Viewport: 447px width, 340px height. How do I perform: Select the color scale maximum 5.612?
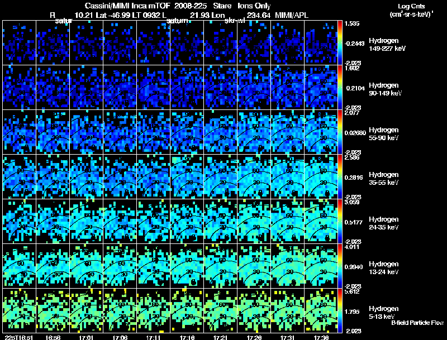pos(352,292)
